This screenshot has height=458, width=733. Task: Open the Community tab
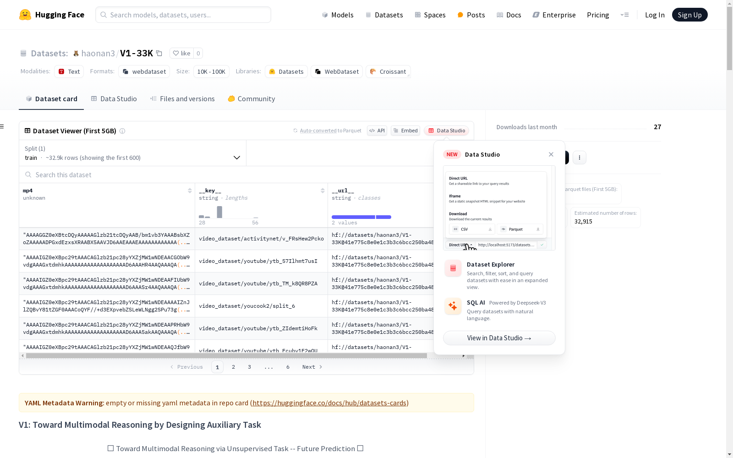pyautogui.click(x=252, y=98)
